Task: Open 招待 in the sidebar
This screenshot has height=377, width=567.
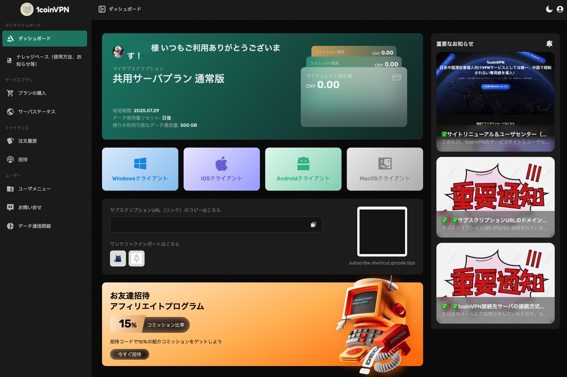Action: tap(44, 160)
